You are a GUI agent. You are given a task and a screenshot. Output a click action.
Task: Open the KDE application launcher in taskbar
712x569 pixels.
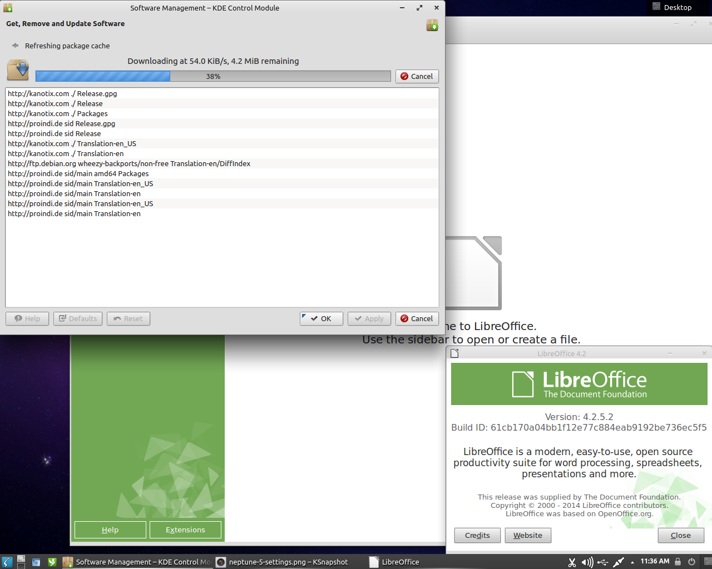[x=7, y=562]
